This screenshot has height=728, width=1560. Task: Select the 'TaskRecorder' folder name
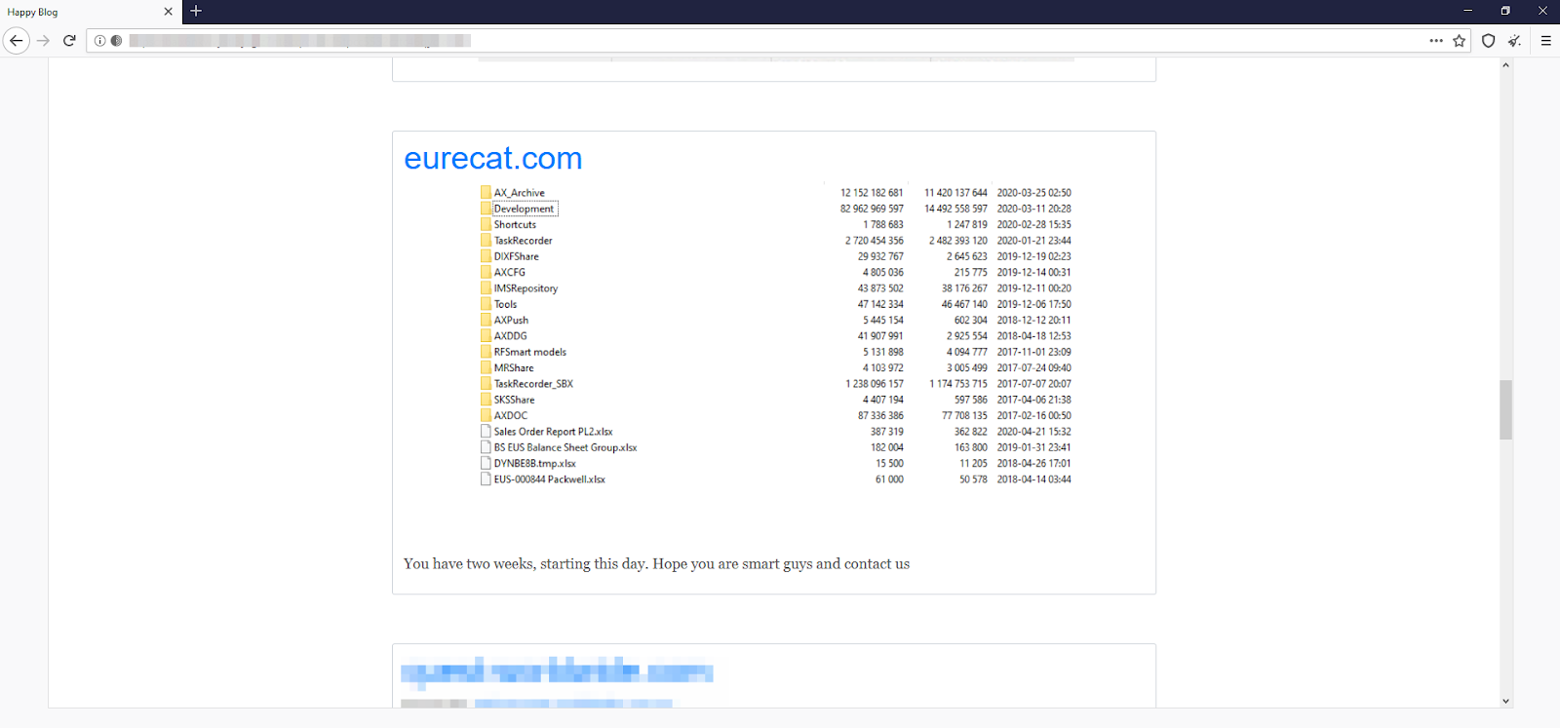coord(523,241)
